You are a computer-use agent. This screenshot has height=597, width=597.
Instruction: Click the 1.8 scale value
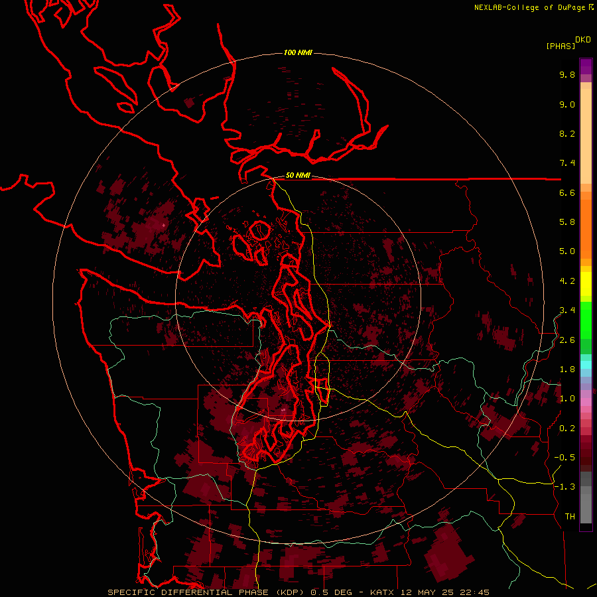(x=567, y=369)
